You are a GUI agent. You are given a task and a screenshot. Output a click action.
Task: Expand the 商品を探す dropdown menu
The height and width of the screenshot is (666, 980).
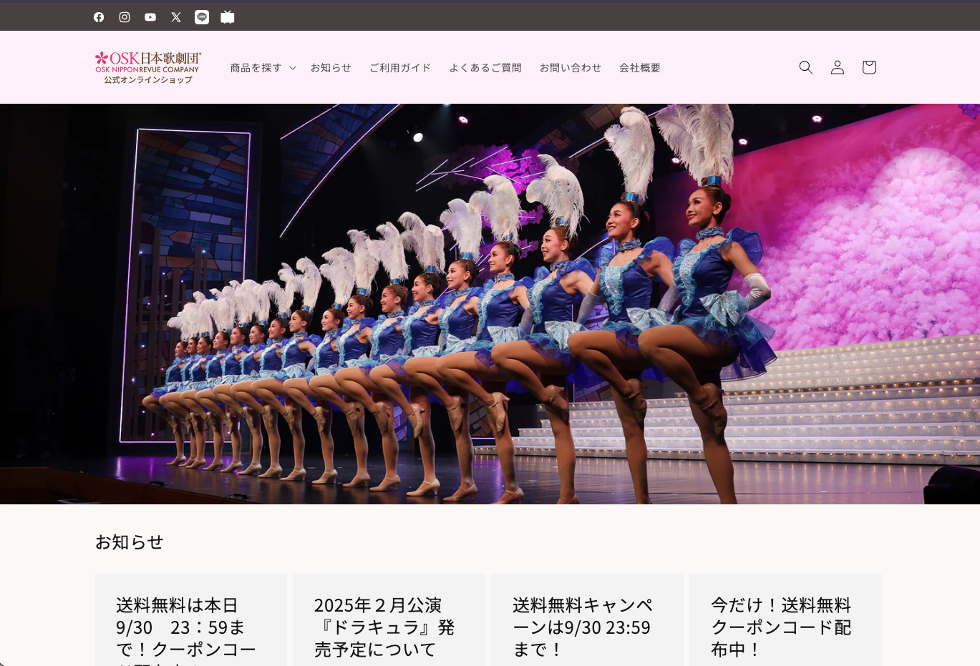click(x=256, y=68)
